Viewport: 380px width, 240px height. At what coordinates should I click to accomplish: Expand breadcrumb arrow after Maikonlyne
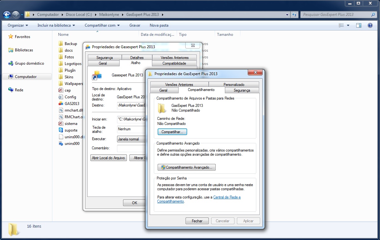123,15
